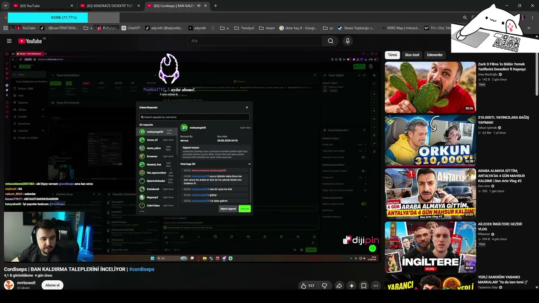Image resolution: width=539 pixels, height=303 pixels.
Task: Mute the Cordiseps tab audio icon
Action: pyautogui.click(x=199, y=6)
